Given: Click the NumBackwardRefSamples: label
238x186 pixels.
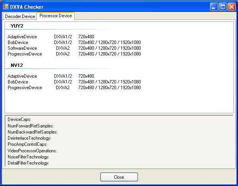Looking at the screenshot, I should 33,132.
